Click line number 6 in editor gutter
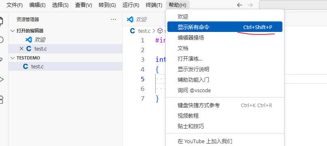The width and height of the screenshot is (327, 146). pos(143,89)
